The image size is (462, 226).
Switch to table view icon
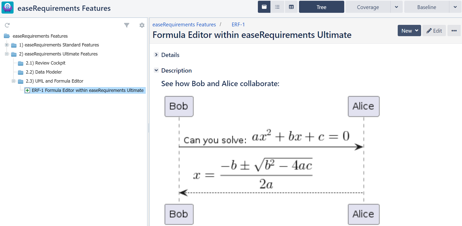[291, 7]
